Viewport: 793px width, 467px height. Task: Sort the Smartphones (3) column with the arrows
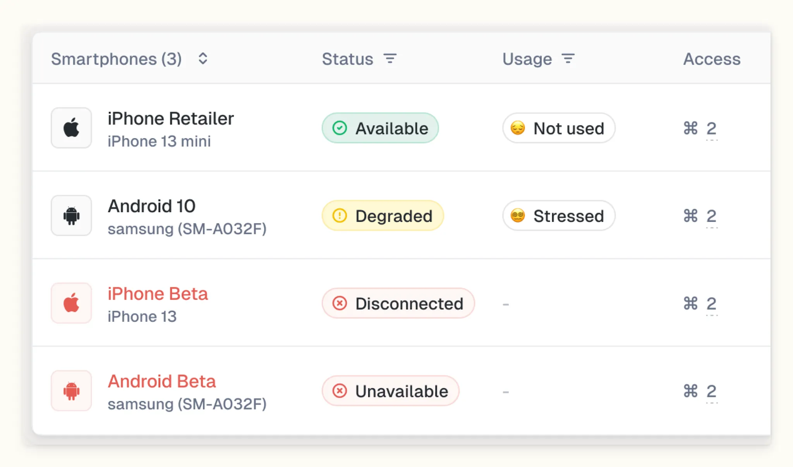coord(203,59)
